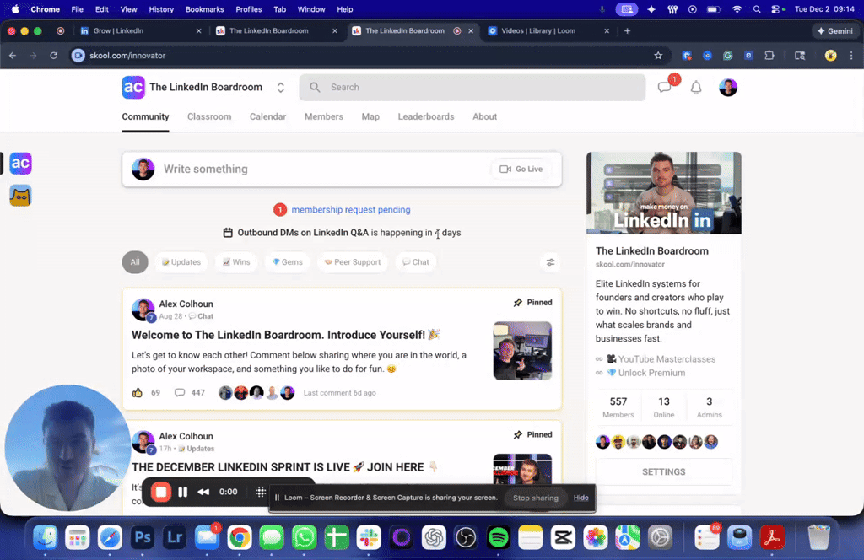Expand the community switcher arrows beside The LinkedIn Boardroom
Image resolution: width=864 pixels, height=560 pixels.
tap(280, 88)
